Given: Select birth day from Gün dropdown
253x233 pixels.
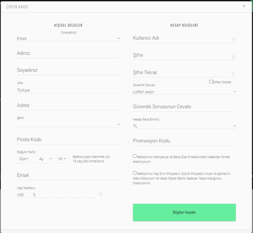Looking at the screenshot, I should [x=23, y=159].
